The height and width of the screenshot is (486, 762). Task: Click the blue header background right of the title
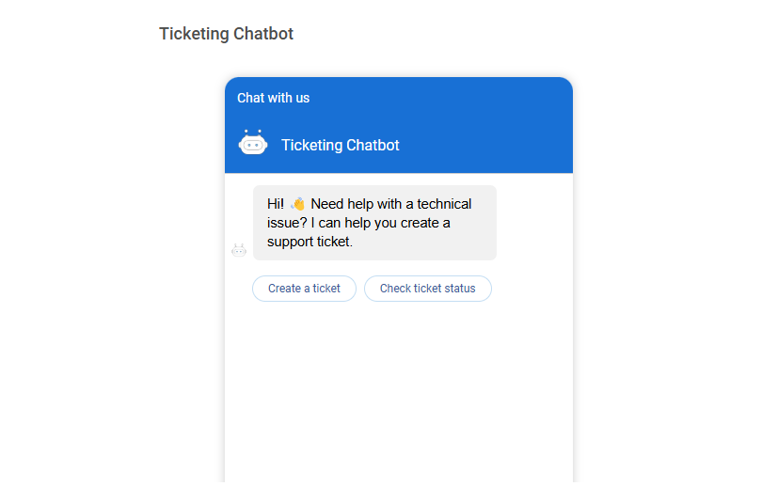[x=486, y=145]
